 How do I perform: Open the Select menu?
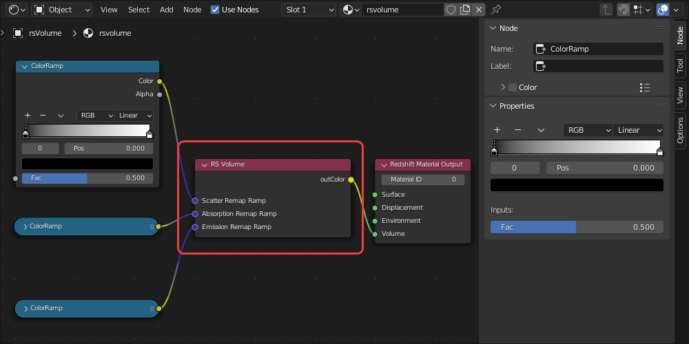139,10
